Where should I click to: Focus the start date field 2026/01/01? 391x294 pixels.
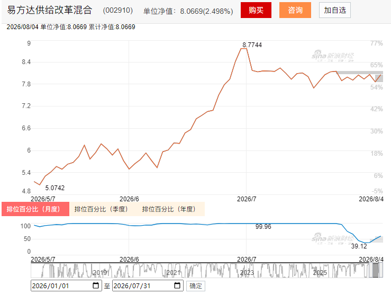(66, 286)
